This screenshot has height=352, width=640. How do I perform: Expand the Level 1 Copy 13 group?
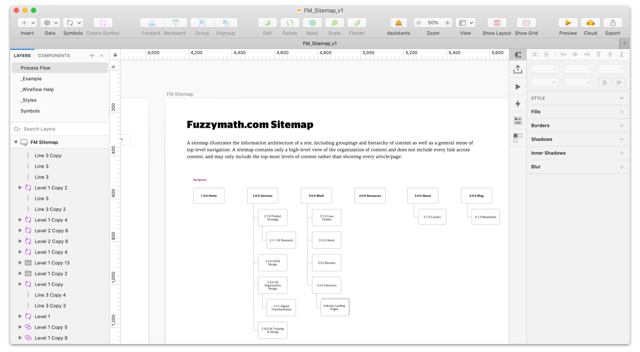pos(20,263)
